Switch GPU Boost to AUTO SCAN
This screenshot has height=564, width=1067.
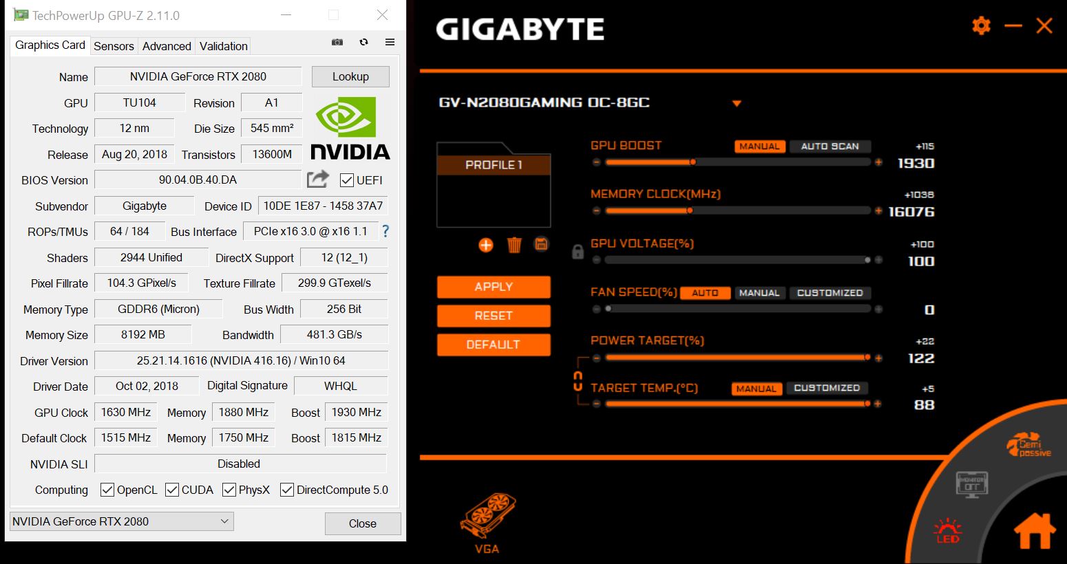point(830,147)
